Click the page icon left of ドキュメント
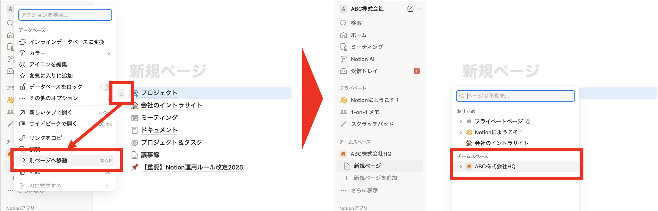The width and height of the screenshot is (658, 211). pos(135,130)
